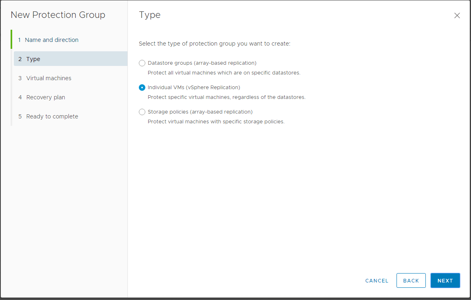The image size is (471, 300).
Task: Click the 'Type' page heading
Action: click(x=150, y=15)
